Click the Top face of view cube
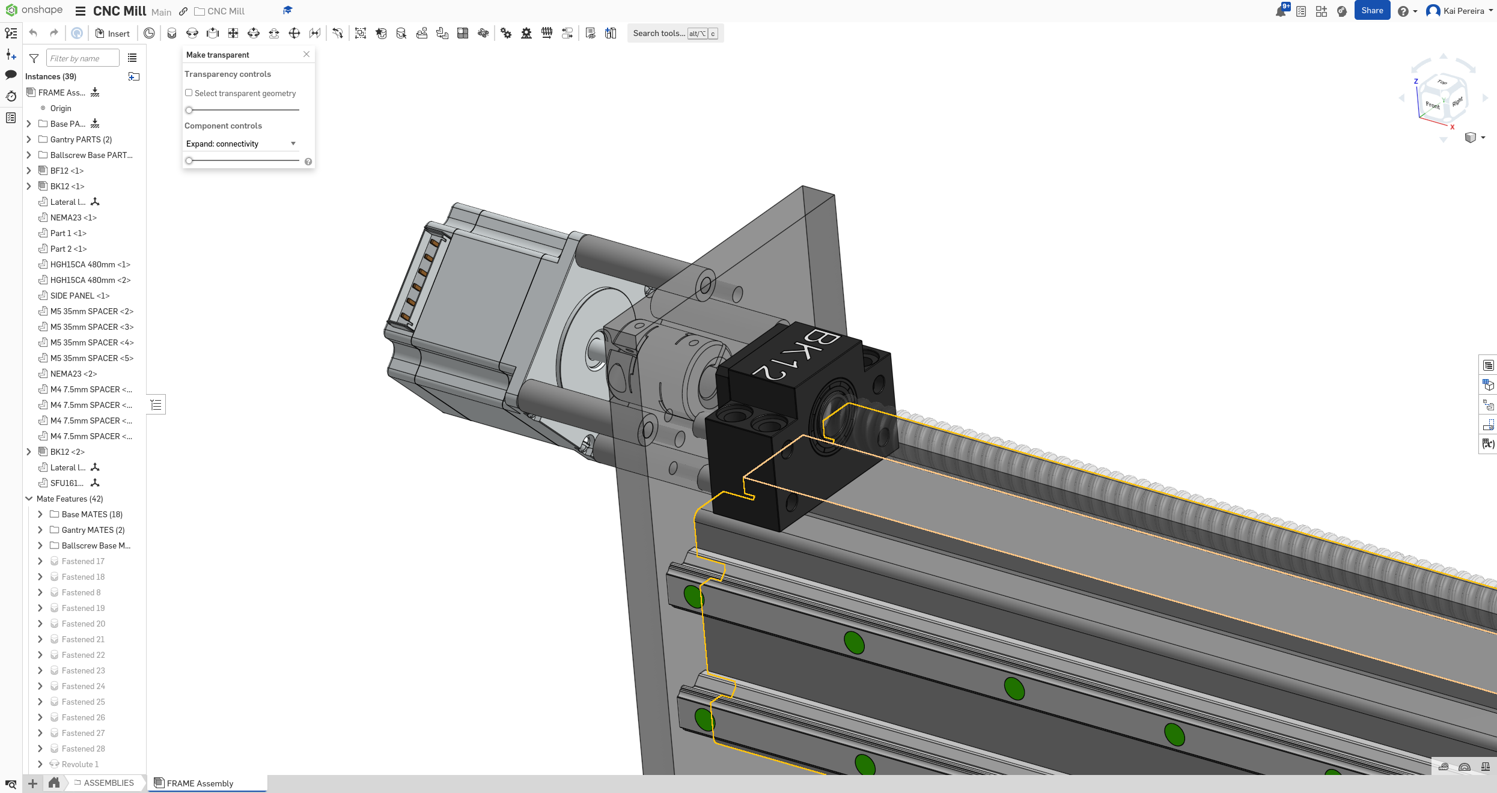Image resolution: width=1497 pixels, height=793 pixels. 1442,82
